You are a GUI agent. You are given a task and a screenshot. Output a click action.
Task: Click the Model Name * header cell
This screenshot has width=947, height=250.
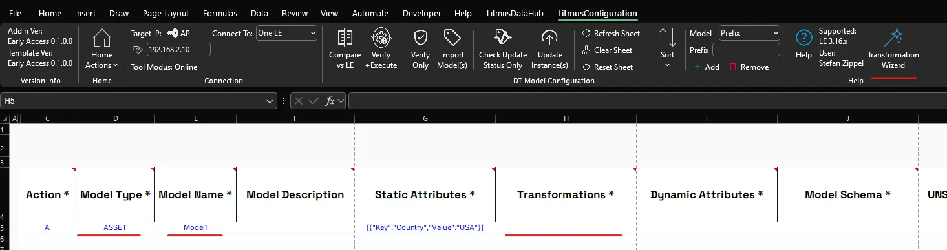[196, 194]
